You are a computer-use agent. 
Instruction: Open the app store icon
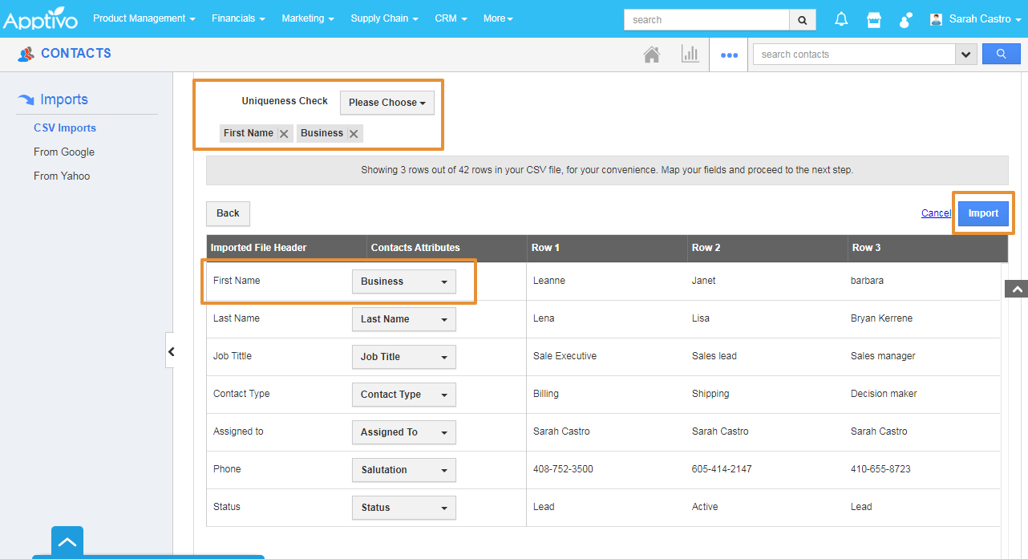click(x=874, y=20)
